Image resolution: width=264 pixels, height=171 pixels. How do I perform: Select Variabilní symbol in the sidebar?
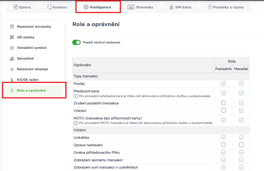click(32, 48)
